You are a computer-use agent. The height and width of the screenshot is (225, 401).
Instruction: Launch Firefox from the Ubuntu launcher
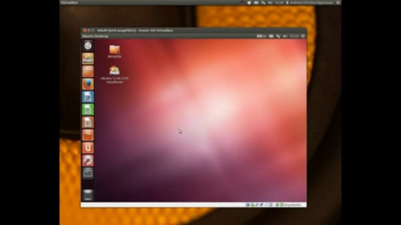pyautogui.click(x=88, y=84)
